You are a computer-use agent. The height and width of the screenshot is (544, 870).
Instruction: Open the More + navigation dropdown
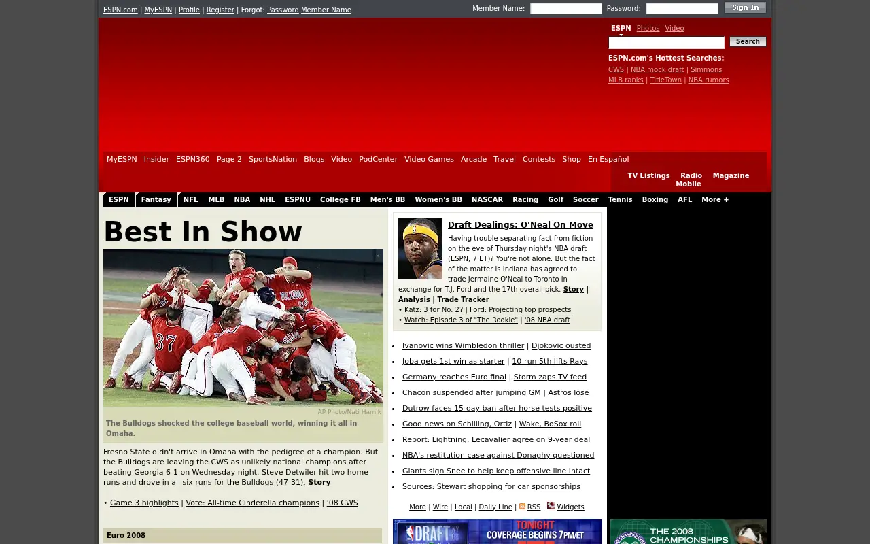[x=715, y=200]
